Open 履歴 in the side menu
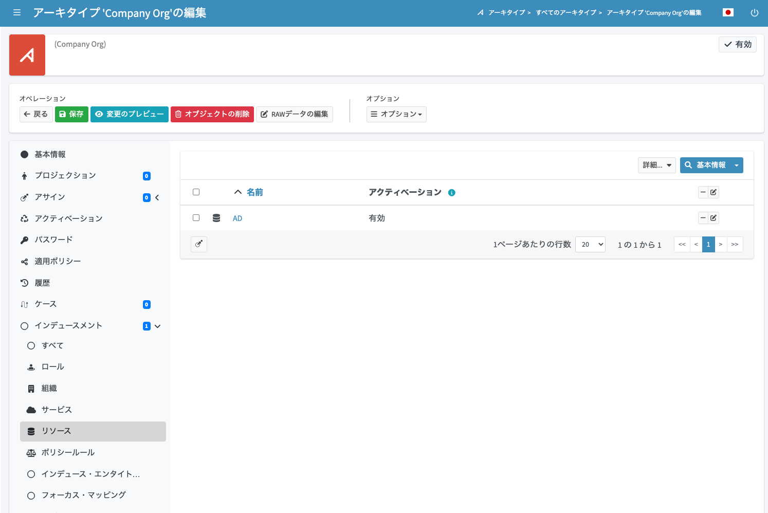Viewport: 768px width, 513px height. tap(93, 283)
